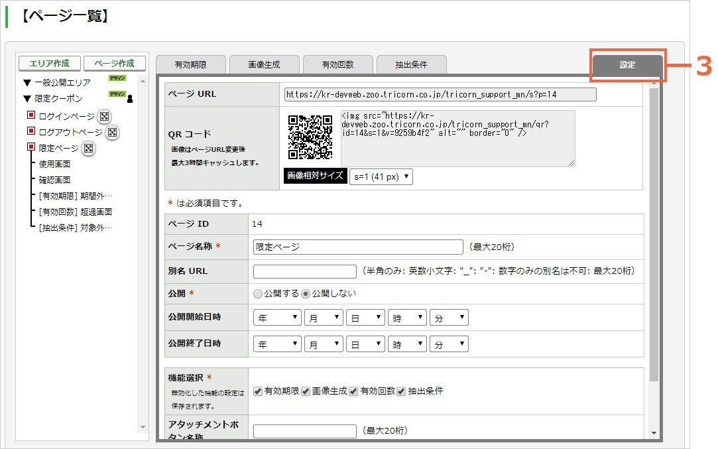Uncheck the 画像生成 function checkbox

306,391
